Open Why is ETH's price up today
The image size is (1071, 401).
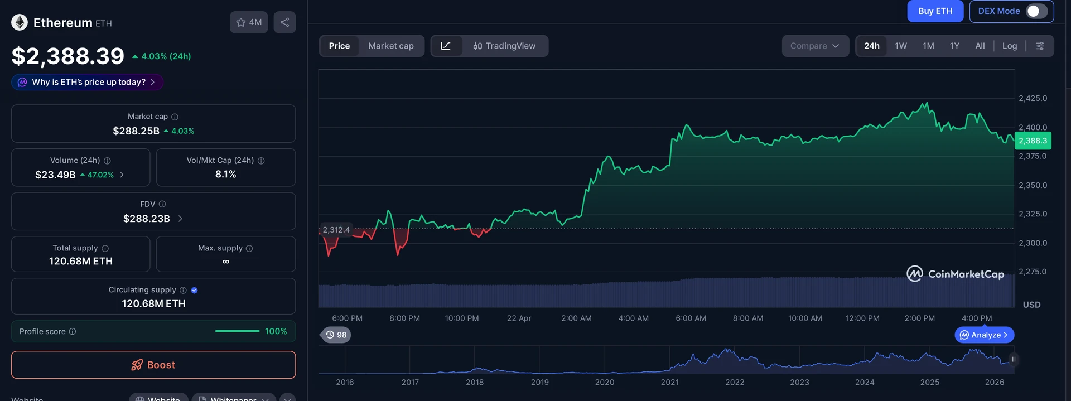88,82
